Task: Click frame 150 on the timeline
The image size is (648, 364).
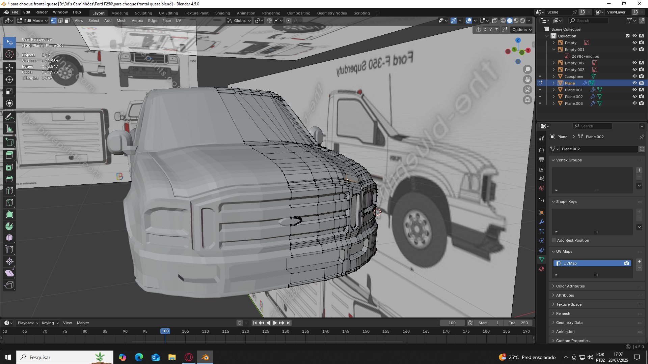Action: tap(366, 332)
